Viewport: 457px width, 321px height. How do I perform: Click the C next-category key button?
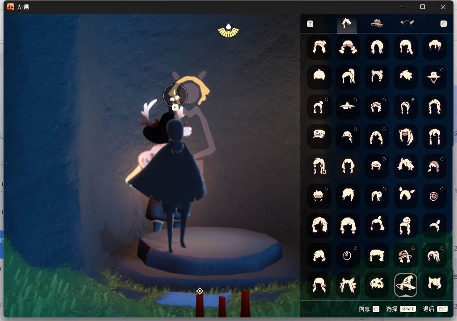coord(443,24)
